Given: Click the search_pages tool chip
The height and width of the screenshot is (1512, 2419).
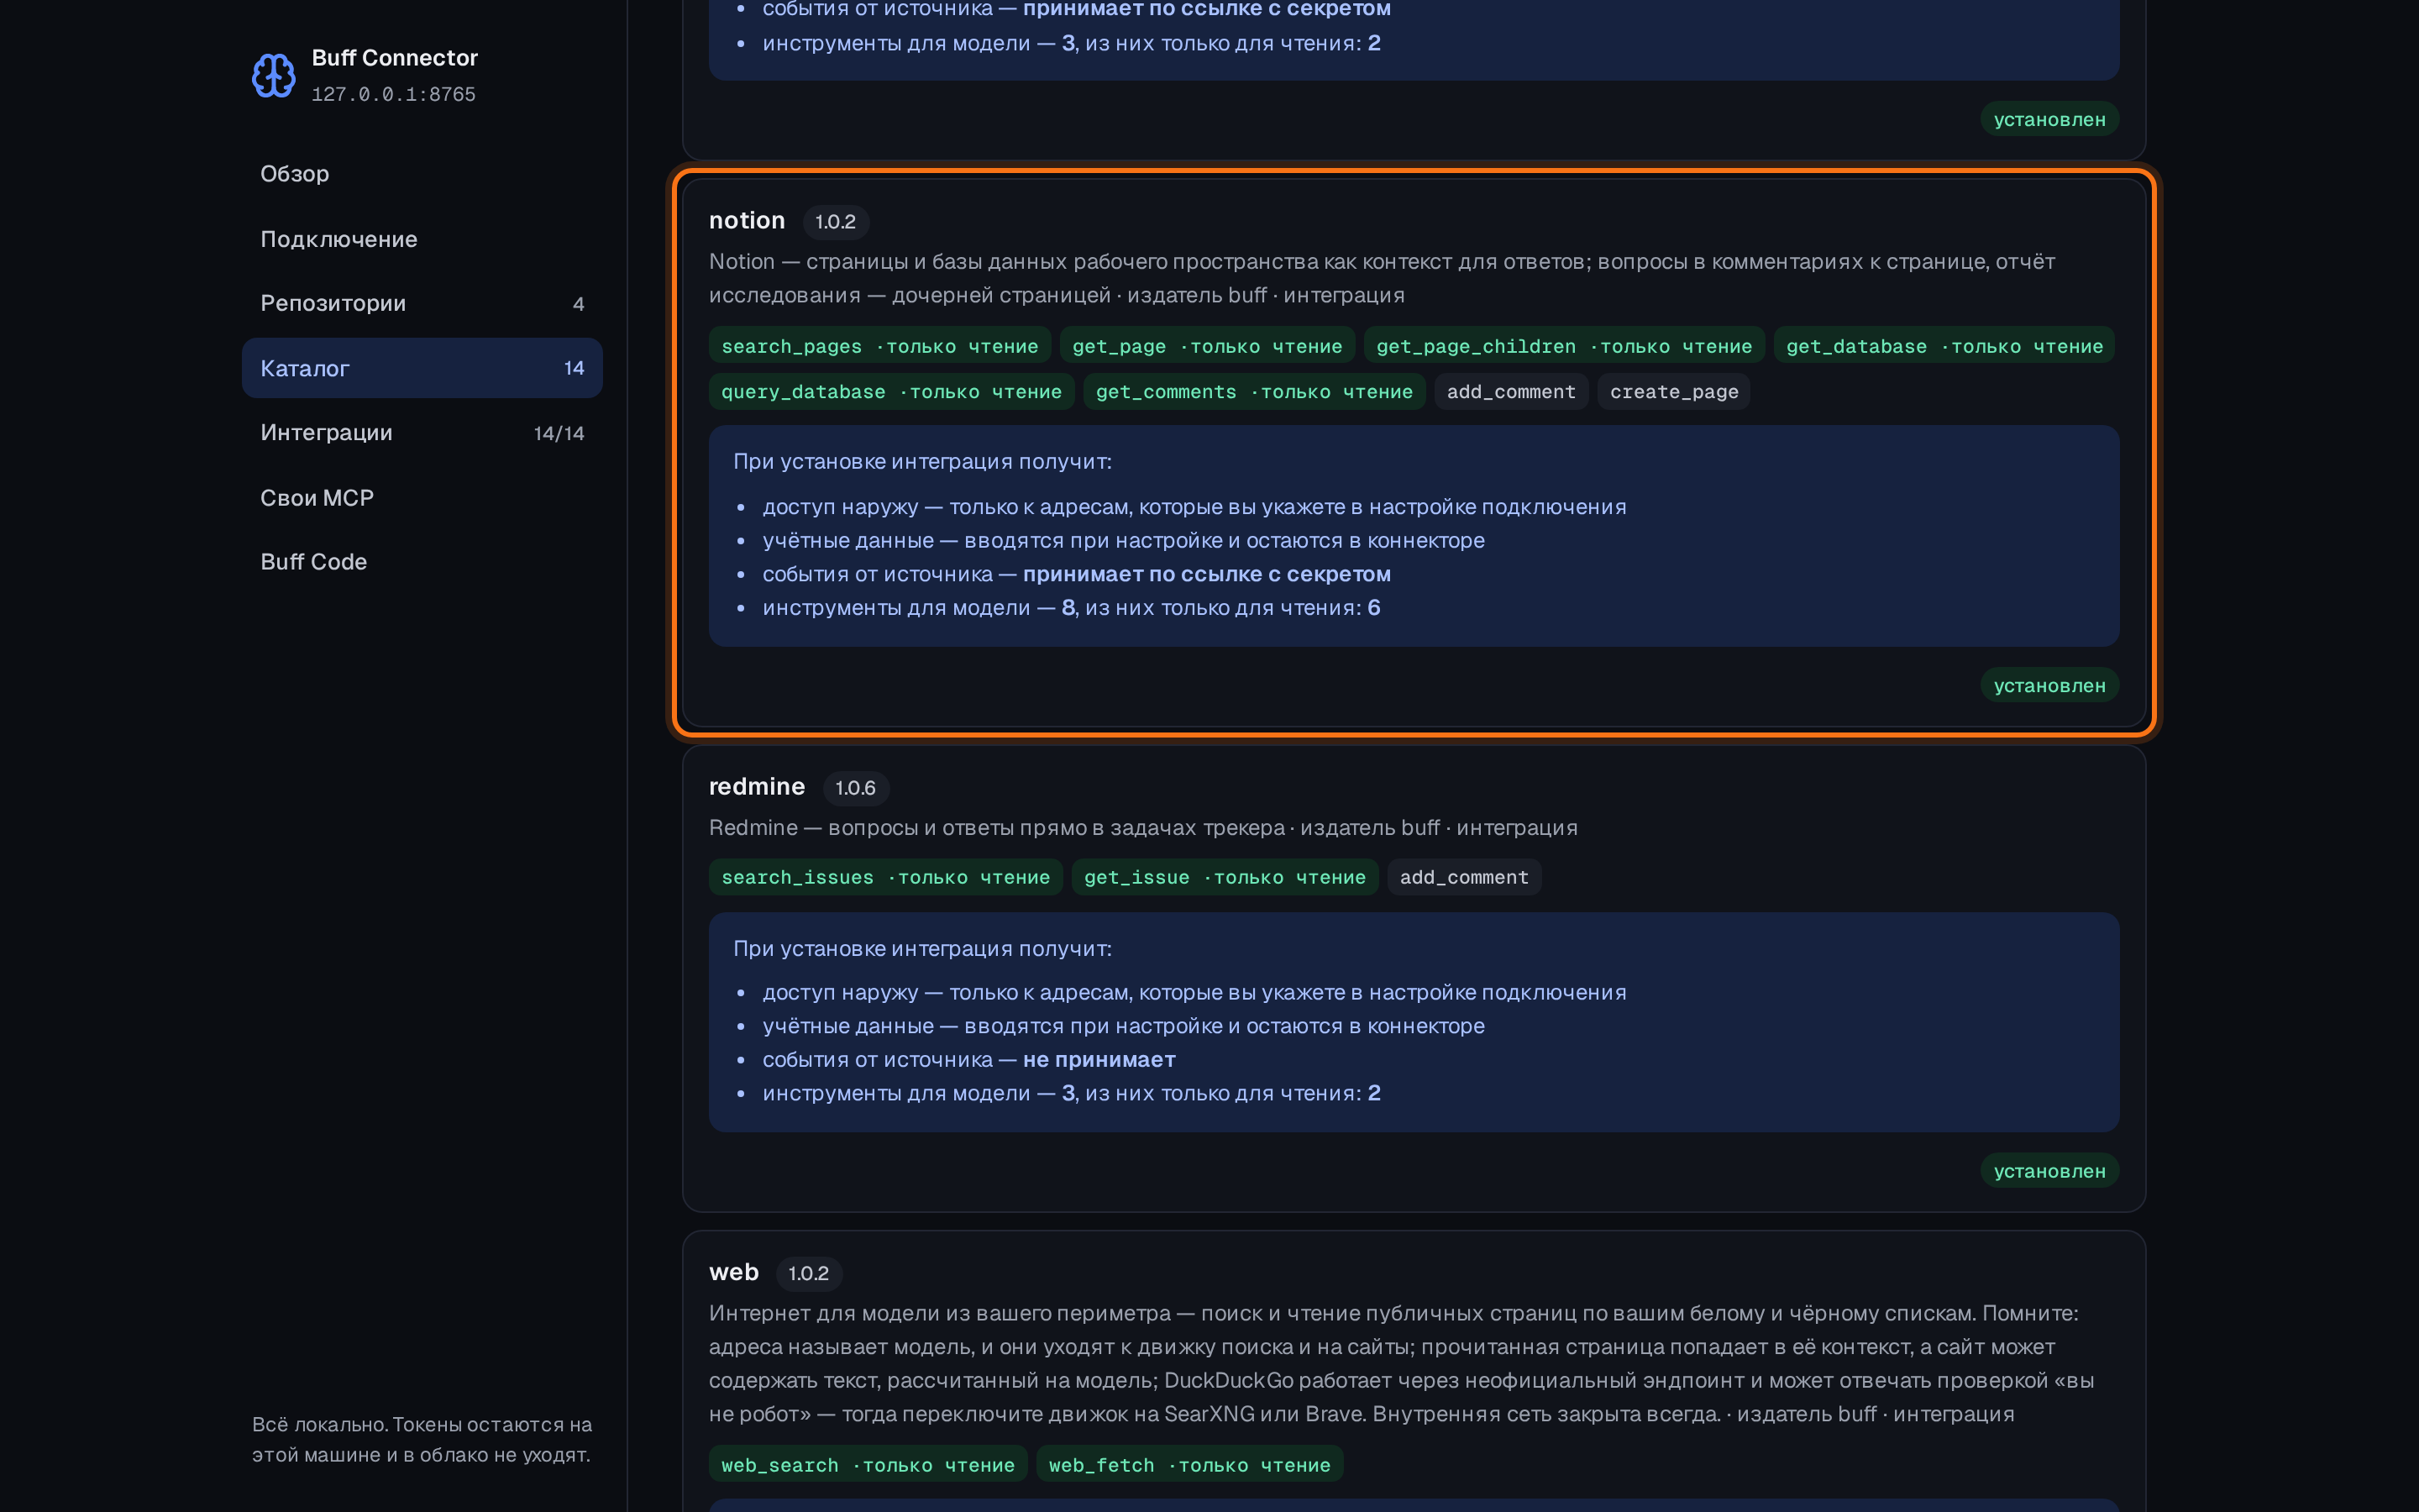Looking at the screenshot, I should coord(879,346).
